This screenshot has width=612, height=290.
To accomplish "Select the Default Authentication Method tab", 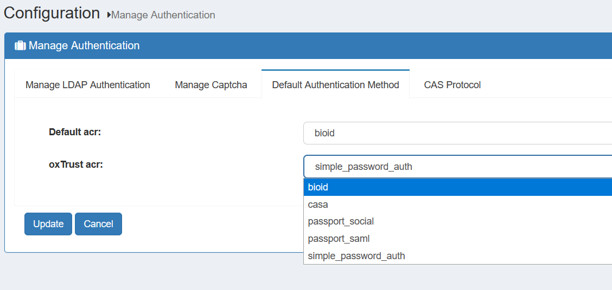I will coord(335,84).
